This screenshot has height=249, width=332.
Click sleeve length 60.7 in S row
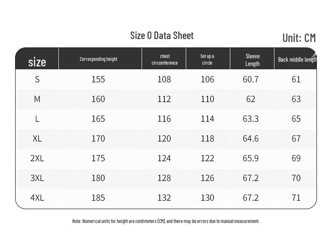(x=250, y=79)
